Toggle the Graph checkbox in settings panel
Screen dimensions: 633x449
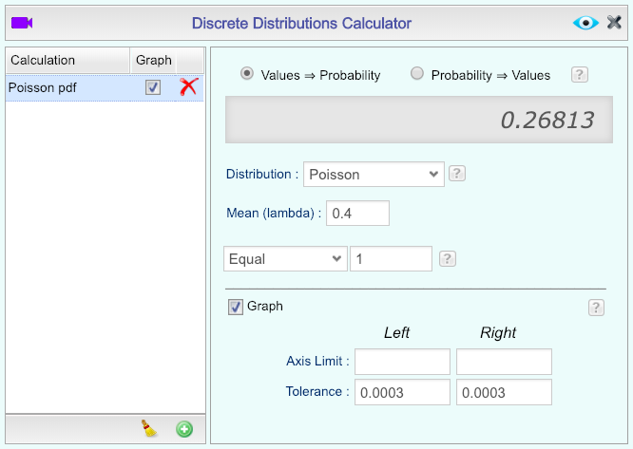(235, 307)
